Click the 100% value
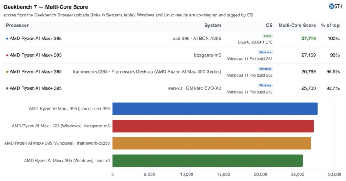Image resolution: width=346 pixels, height=181 pixels. [x=333, y=39]
